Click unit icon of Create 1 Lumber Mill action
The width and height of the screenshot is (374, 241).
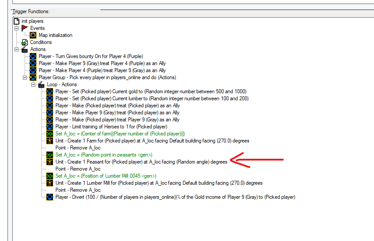tap(50, 183)
